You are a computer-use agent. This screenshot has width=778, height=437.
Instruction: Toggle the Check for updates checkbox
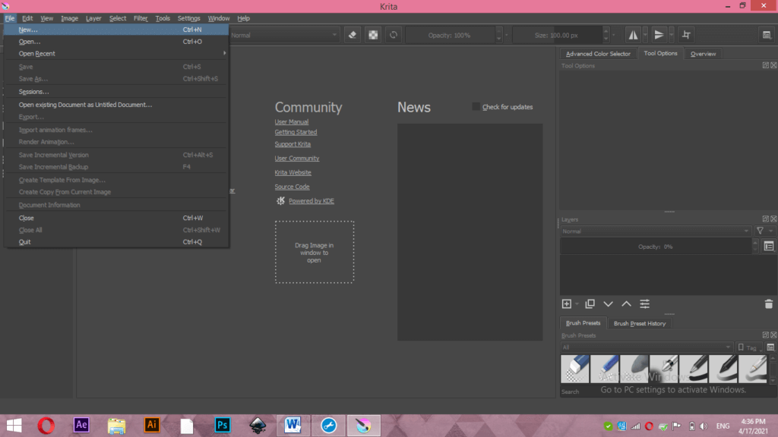tap(476, 107)
